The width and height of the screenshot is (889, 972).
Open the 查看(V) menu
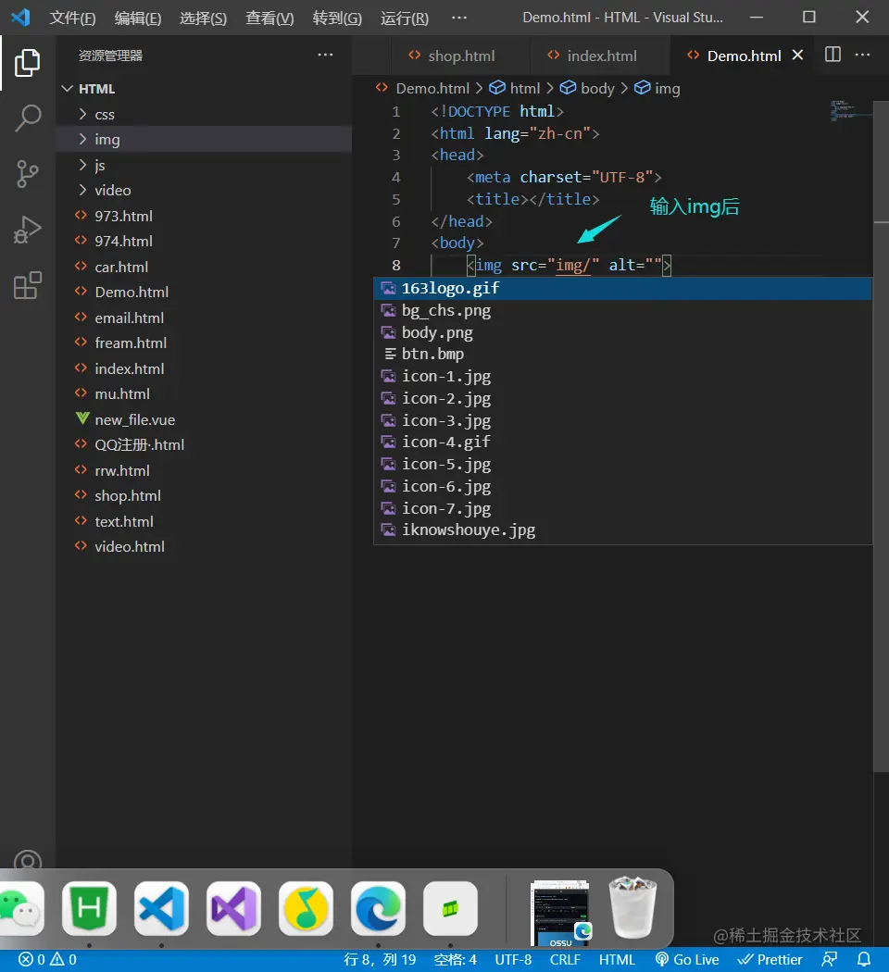coord(269,18)
